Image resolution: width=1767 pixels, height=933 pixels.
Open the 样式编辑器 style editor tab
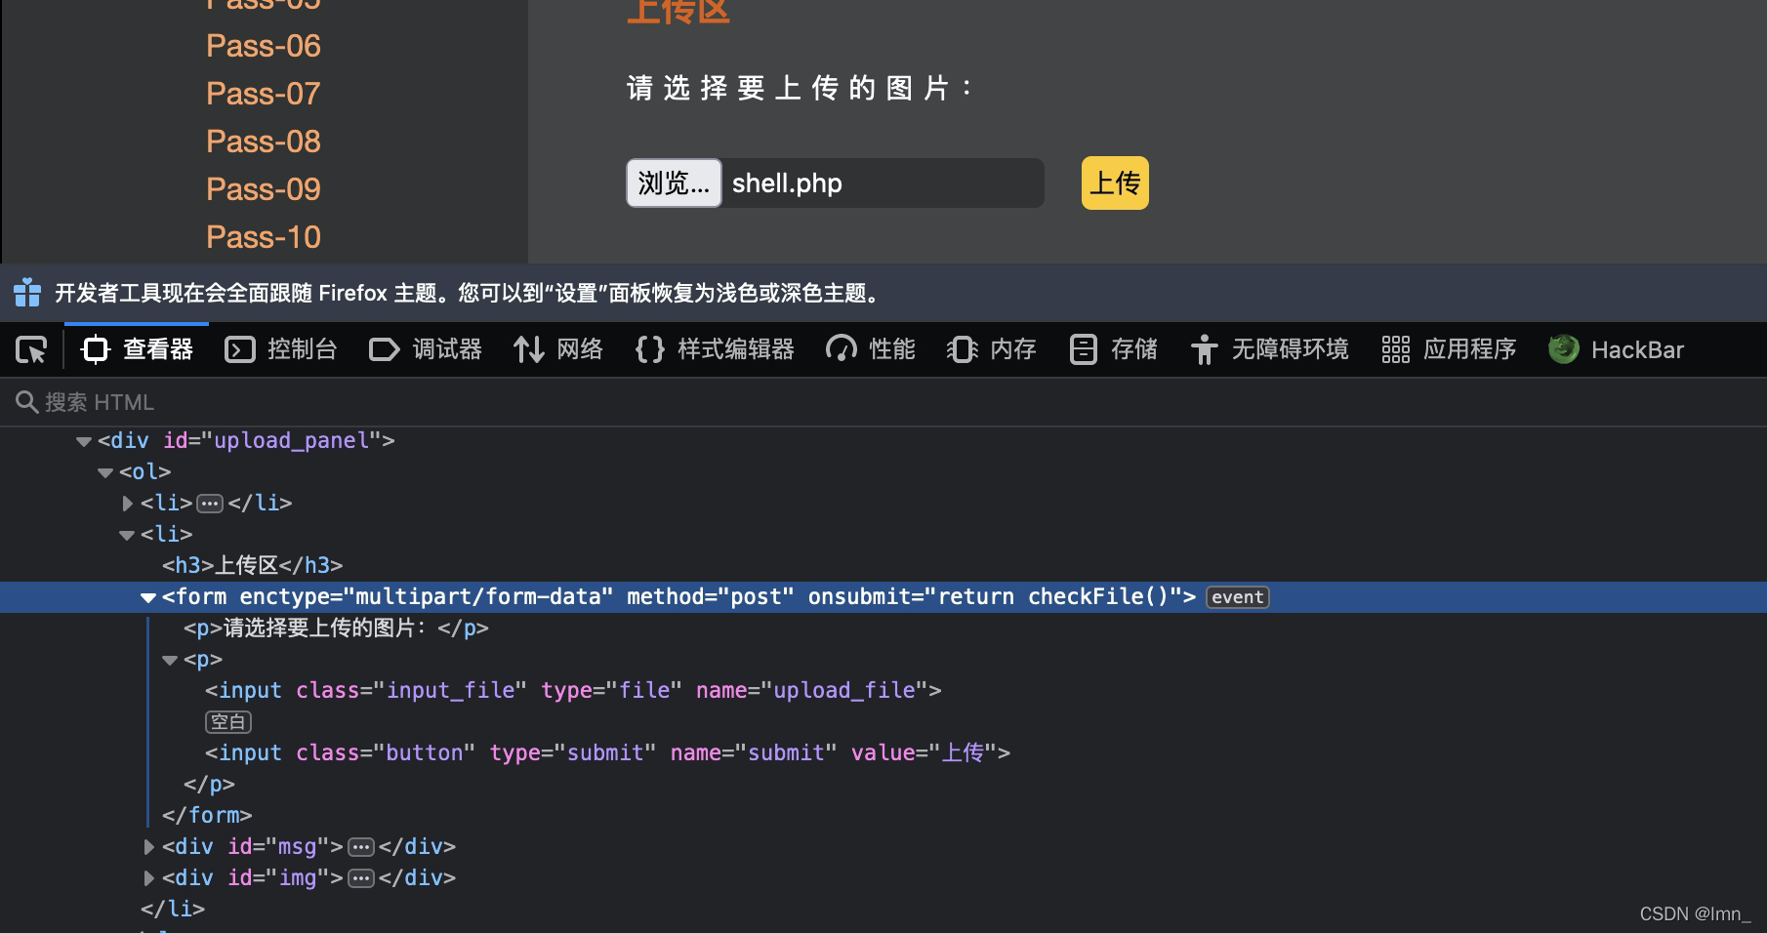[715, 349]
